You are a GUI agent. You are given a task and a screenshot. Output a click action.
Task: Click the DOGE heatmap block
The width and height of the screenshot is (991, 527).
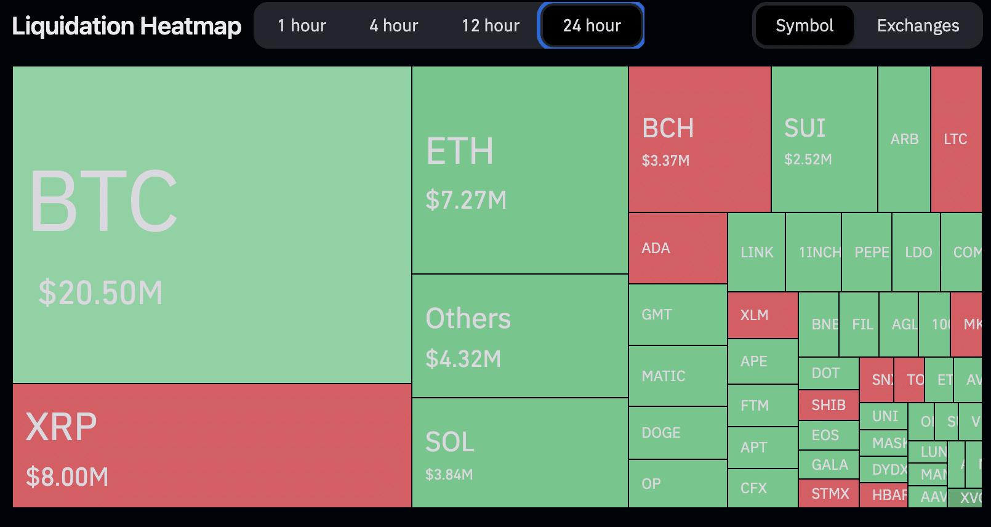[678, 433]
